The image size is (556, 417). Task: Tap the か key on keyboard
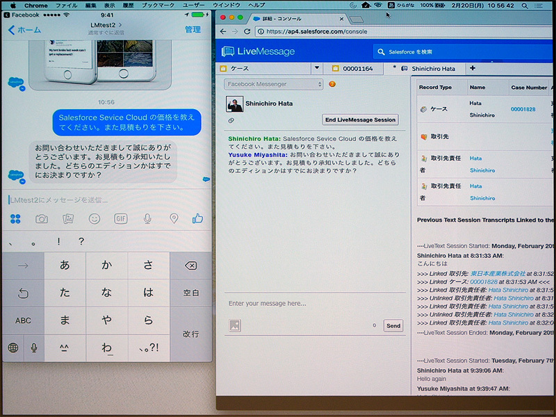(x=107, y=265)
